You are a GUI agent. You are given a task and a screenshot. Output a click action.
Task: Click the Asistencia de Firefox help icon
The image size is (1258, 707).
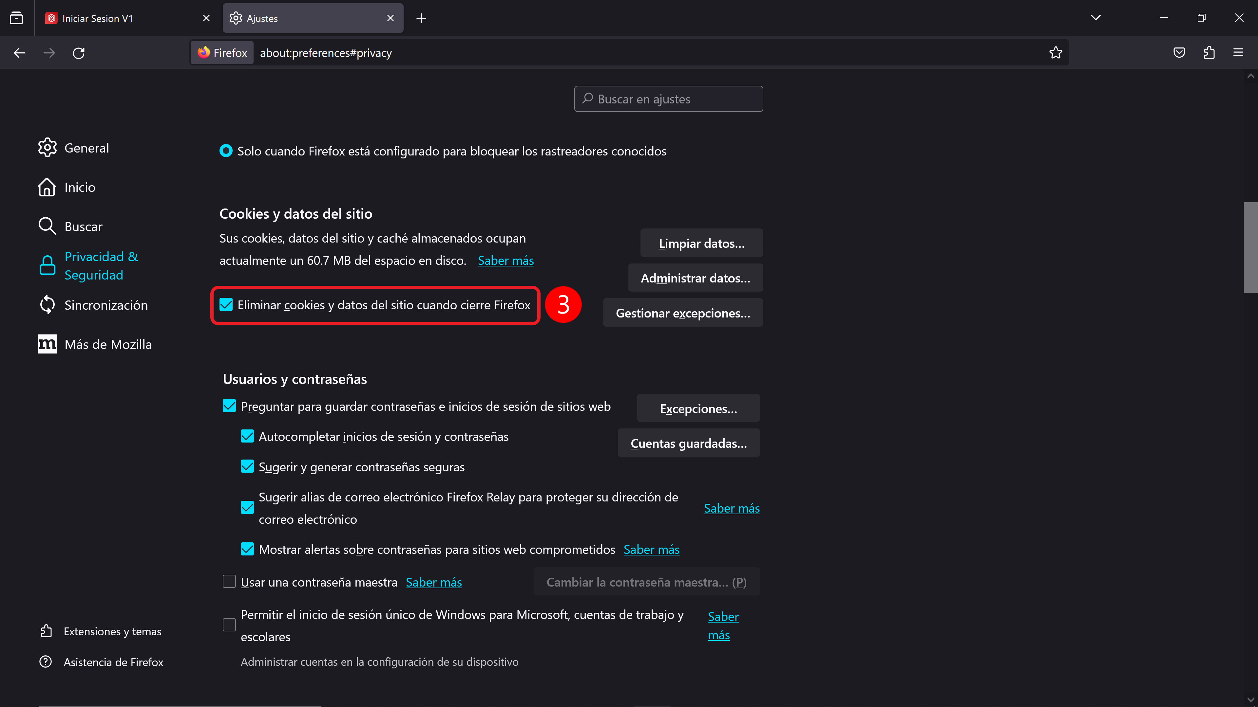(x=46, y=662)
